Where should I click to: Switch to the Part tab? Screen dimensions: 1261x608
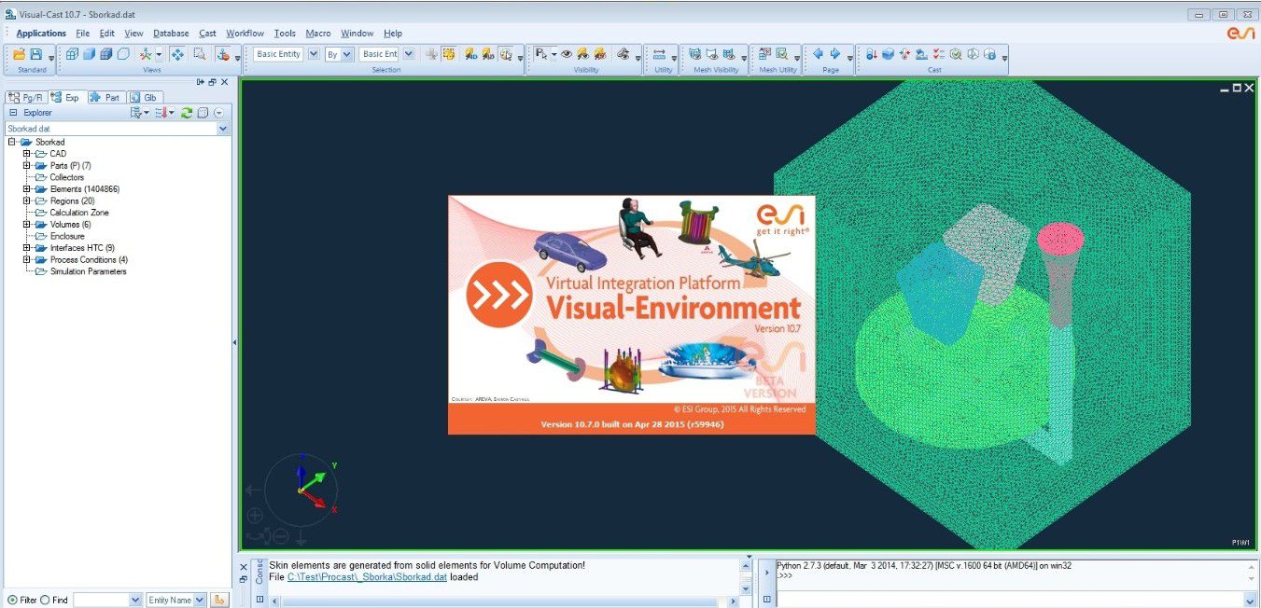click(x=106, y=97)
